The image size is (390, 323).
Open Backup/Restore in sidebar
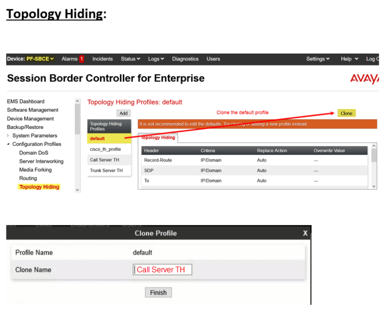[25, 127]
